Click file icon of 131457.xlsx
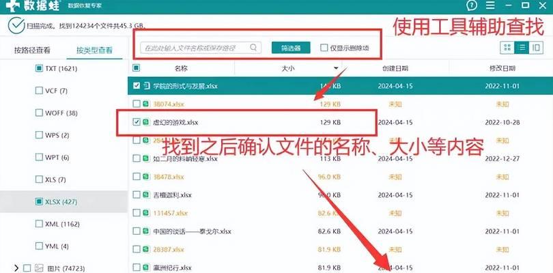 tap(146, 213)
